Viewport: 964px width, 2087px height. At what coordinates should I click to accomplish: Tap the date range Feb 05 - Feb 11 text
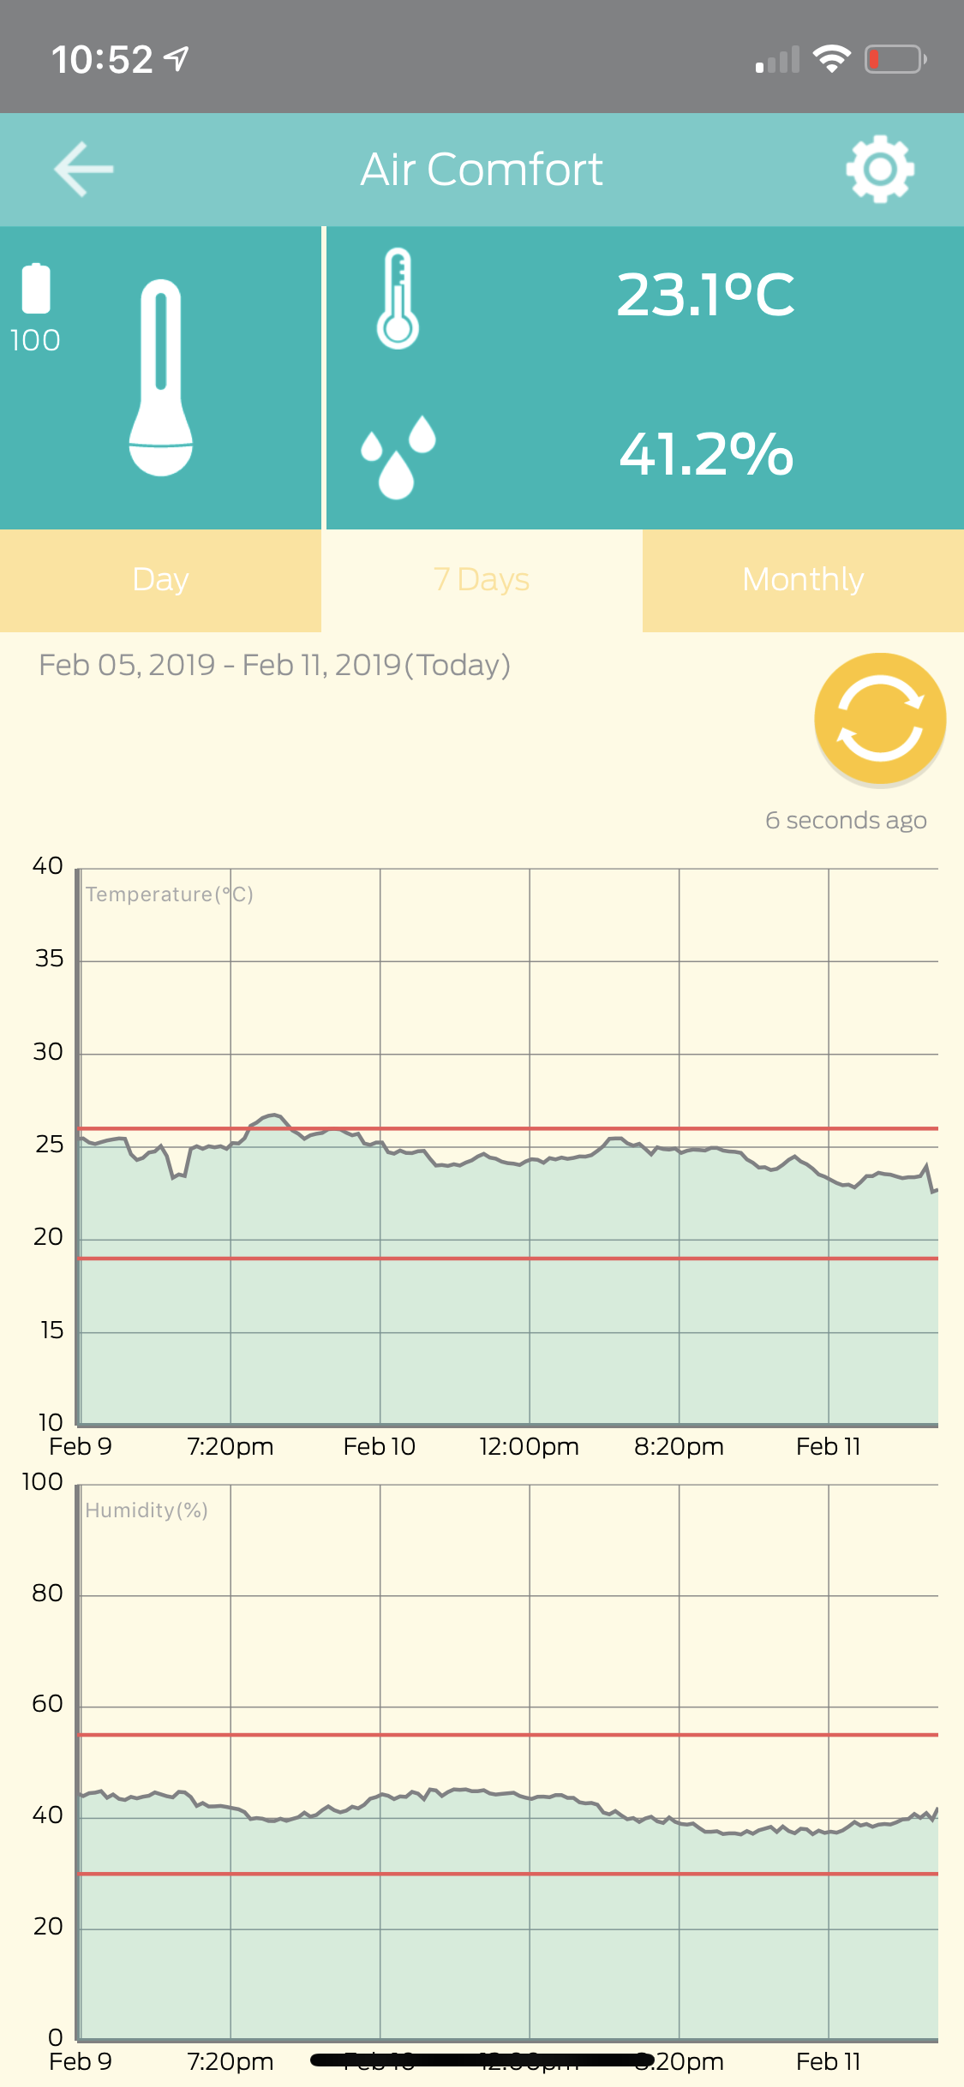point(274,665)
